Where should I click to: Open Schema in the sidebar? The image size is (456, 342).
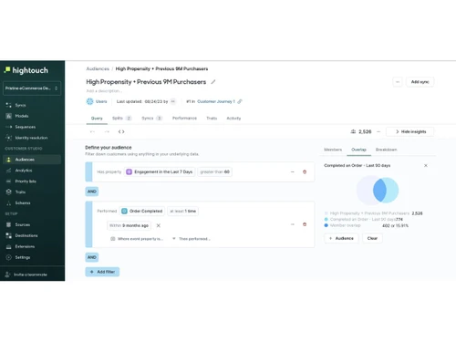tap(23, 202)
